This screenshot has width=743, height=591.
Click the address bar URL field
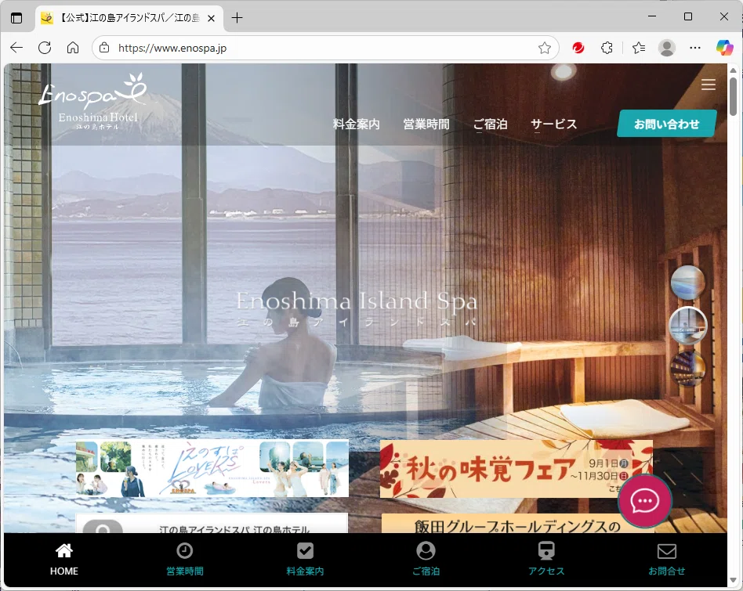pyautogui.click(x=324, y=48)
